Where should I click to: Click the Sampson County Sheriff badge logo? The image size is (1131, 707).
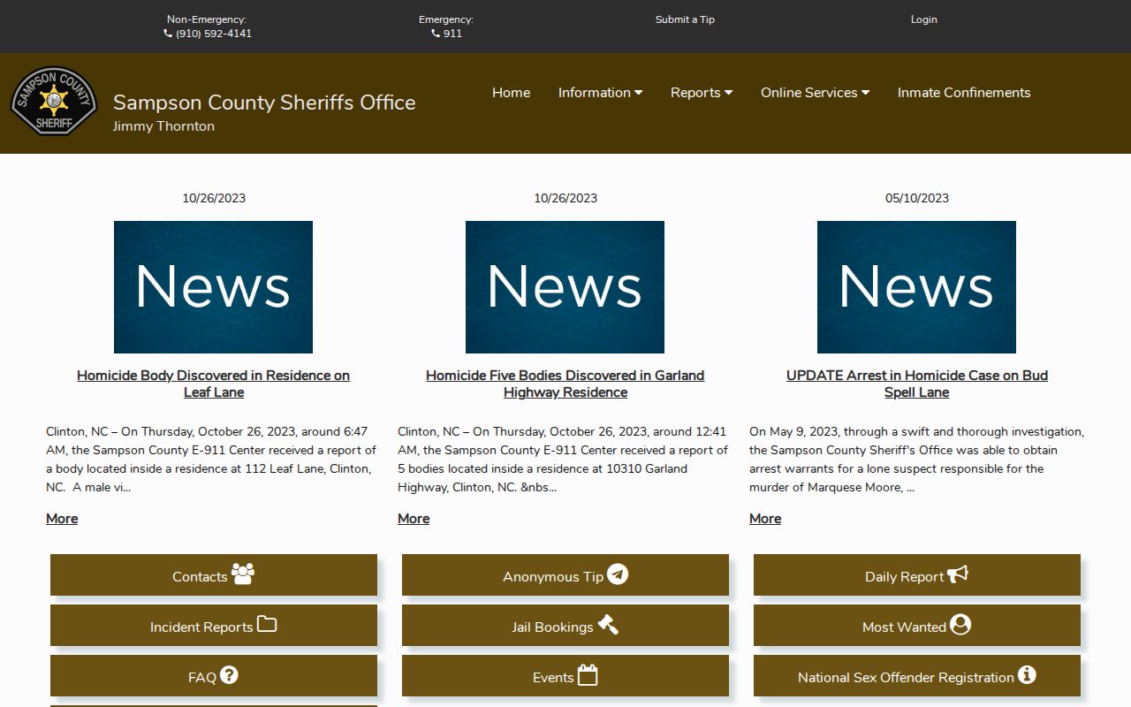54,102
